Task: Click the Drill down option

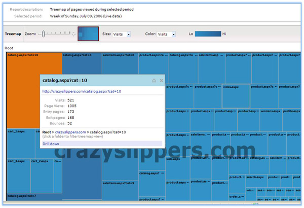Action: 102,144
